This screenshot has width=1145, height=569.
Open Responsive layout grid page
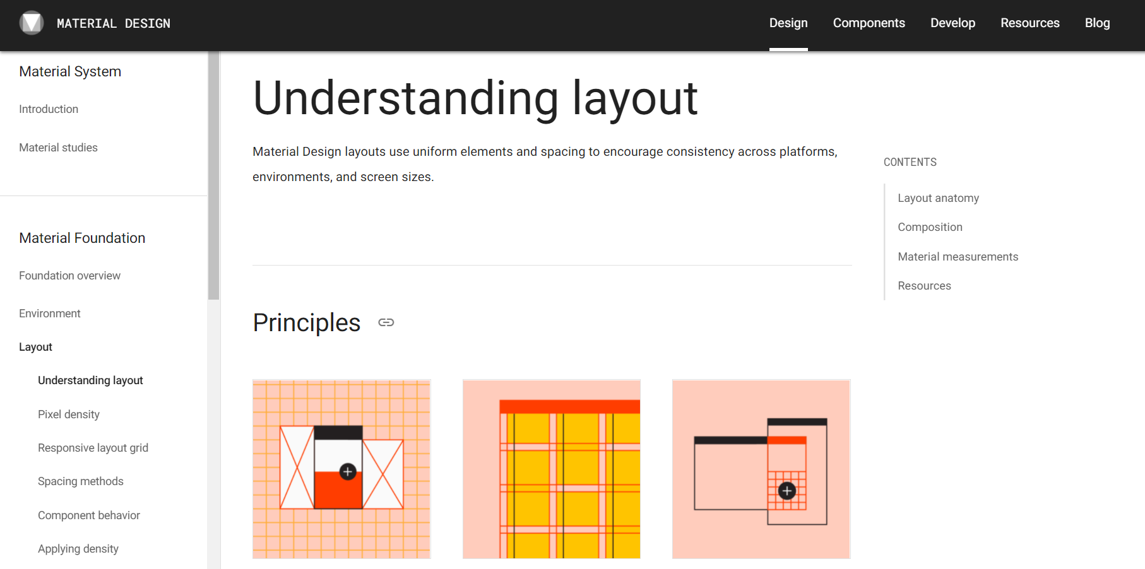pos(93,448)
